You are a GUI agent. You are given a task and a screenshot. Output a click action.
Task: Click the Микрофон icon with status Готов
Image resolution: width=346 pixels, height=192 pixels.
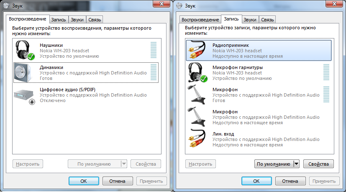coord(198,95)
